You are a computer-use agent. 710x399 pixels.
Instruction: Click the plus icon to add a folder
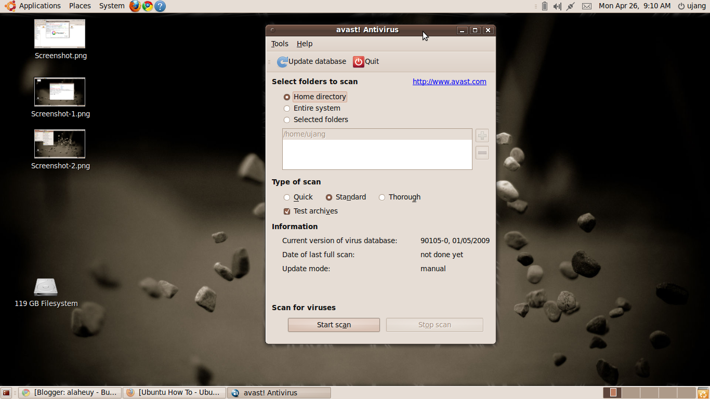[482, 135]
